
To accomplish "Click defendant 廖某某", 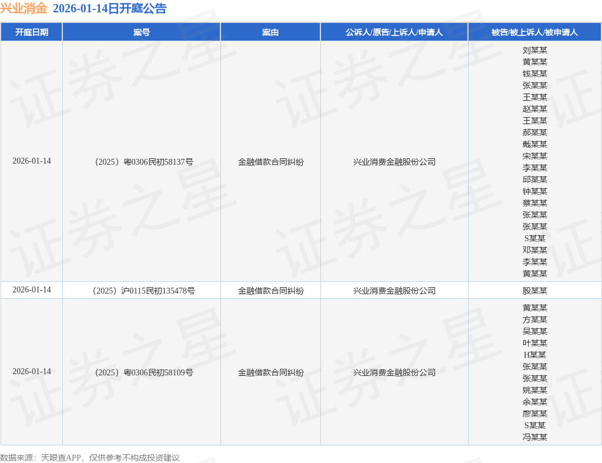I will [x=535, y=414].
